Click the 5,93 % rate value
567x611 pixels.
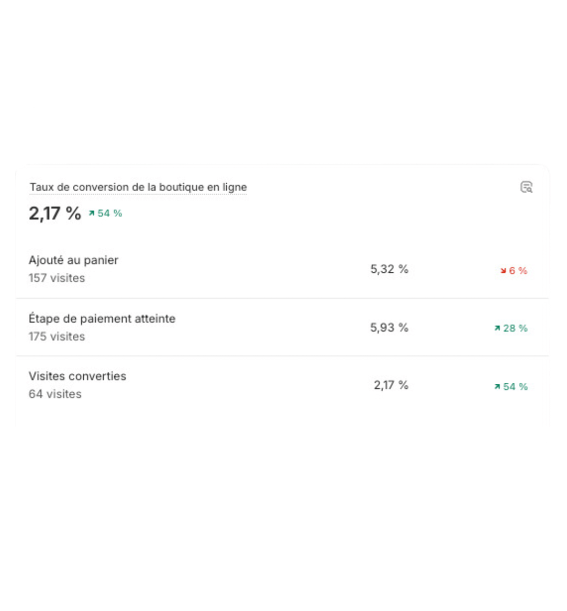[x=389, y=327]
